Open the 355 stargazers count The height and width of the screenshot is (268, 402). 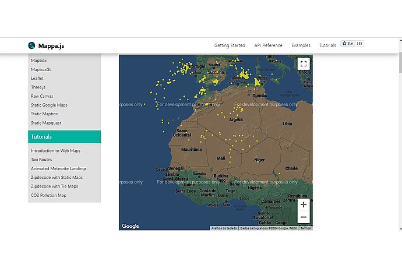359,43
